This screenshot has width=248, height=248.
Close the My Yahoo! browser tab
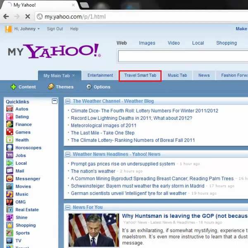pos(73,5)
